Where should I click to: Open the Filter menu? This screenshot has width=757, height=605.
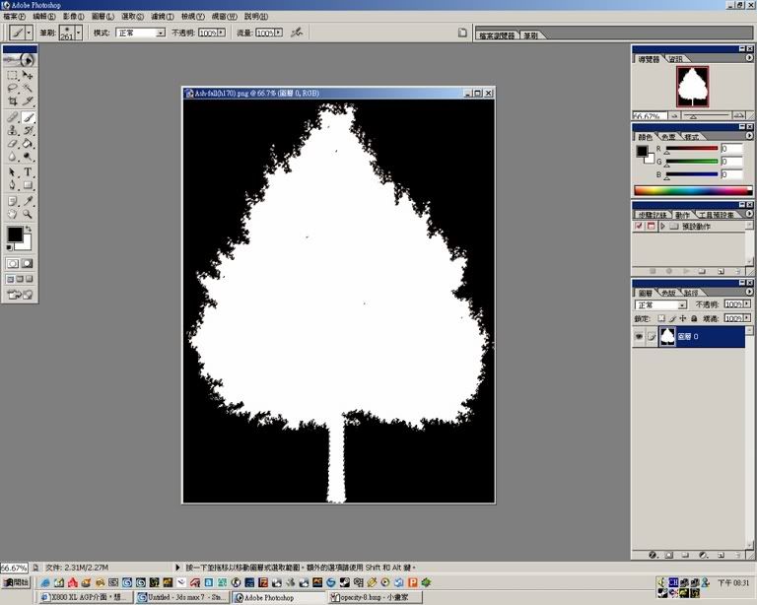click(x=163, y=17)
